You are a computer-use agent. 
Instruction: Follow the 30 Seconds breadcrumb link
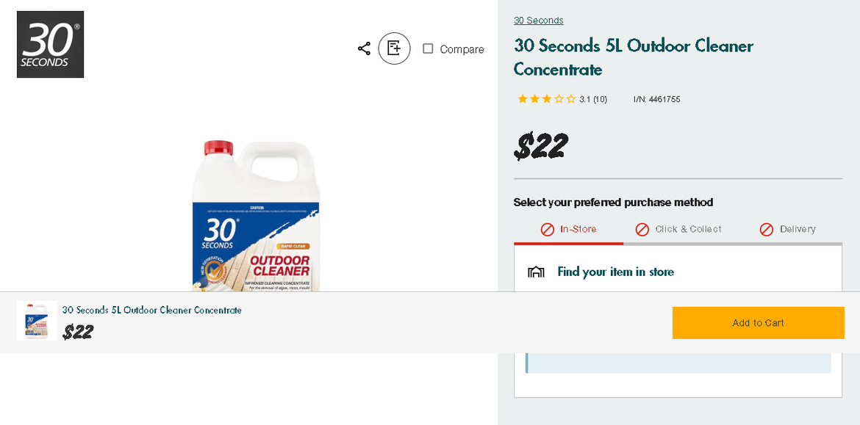click(538, 20)
